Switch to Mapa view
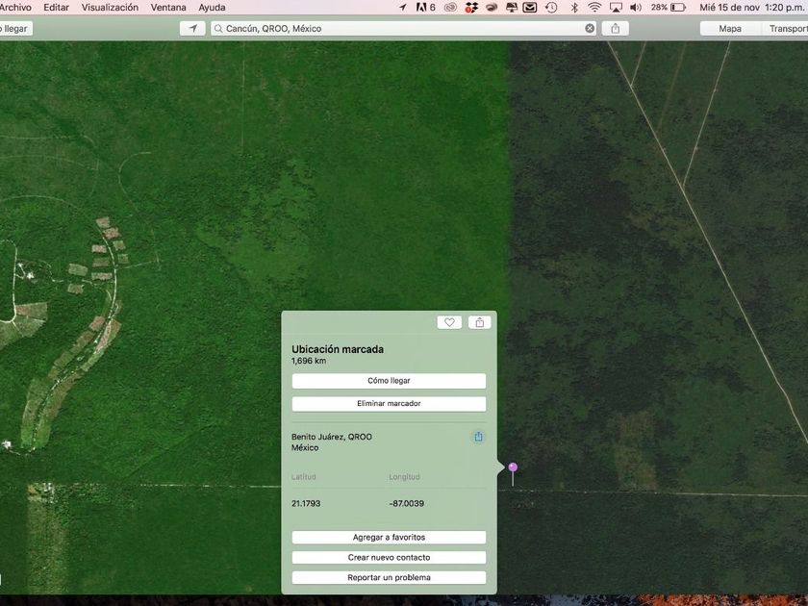 [x=730, y=29]
